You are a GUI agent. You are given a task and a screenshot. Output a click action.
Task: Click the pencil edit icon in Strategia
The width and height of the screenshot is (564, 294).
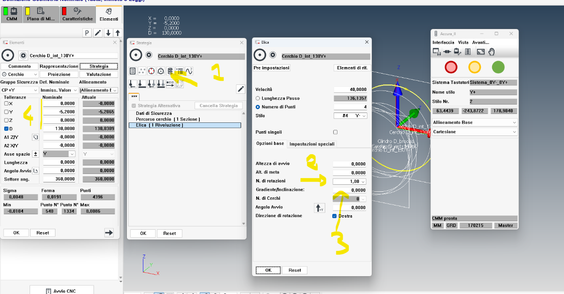coord(240,89)
